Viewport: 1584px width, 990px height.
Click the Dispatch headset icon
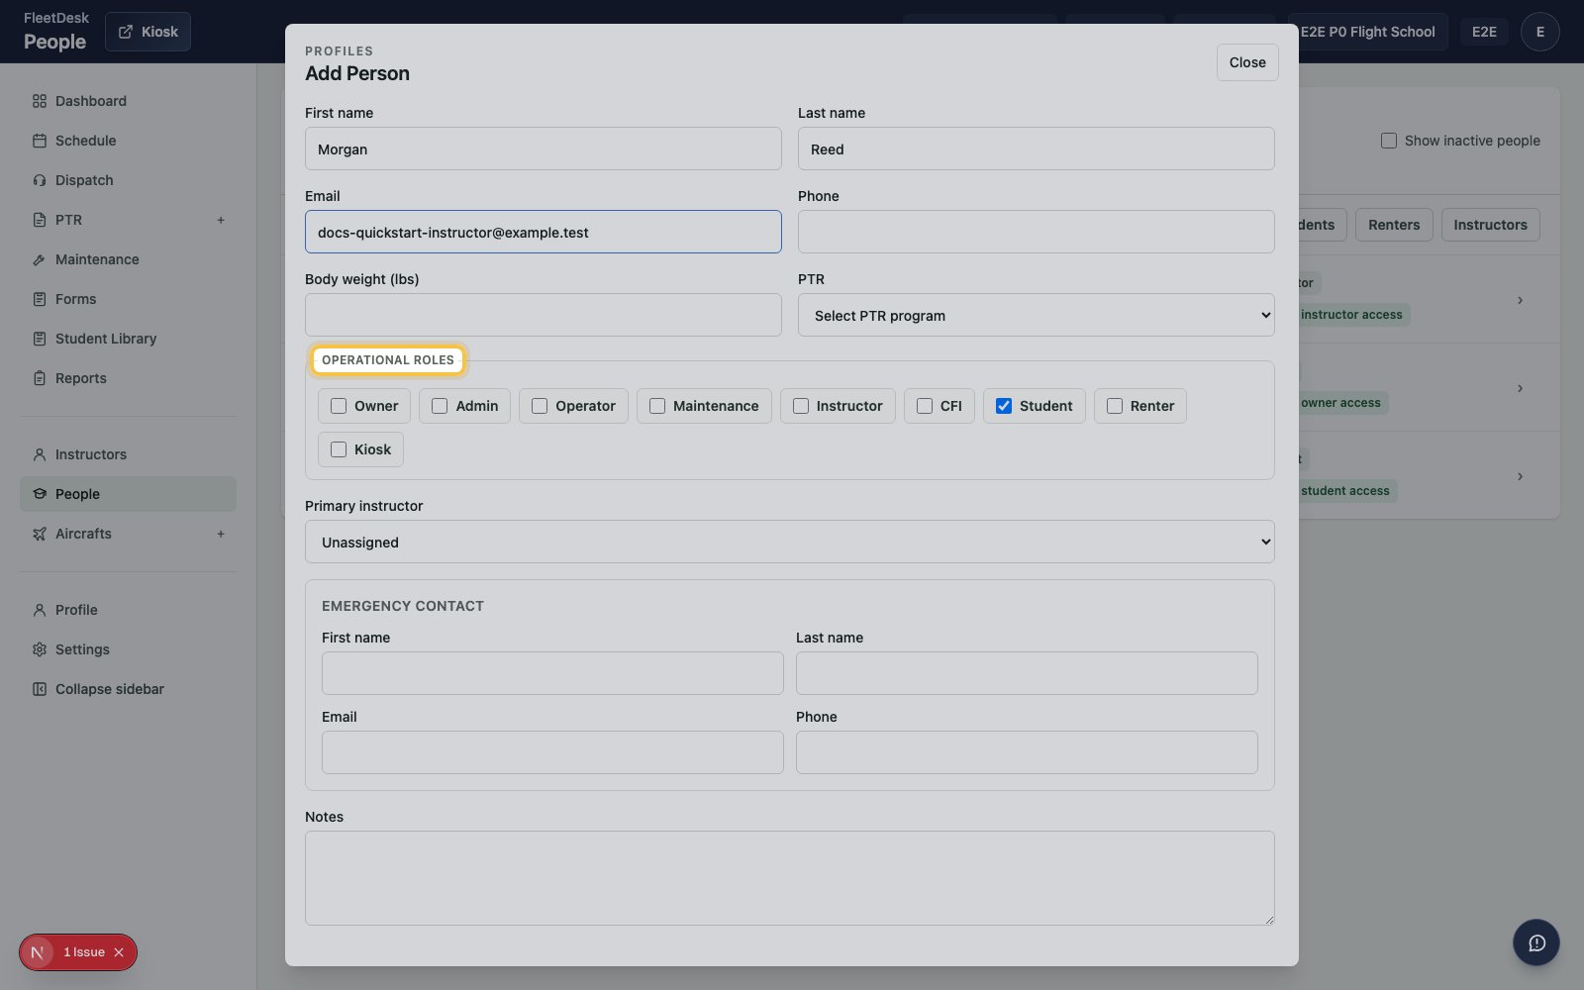(x=40, y=180)
